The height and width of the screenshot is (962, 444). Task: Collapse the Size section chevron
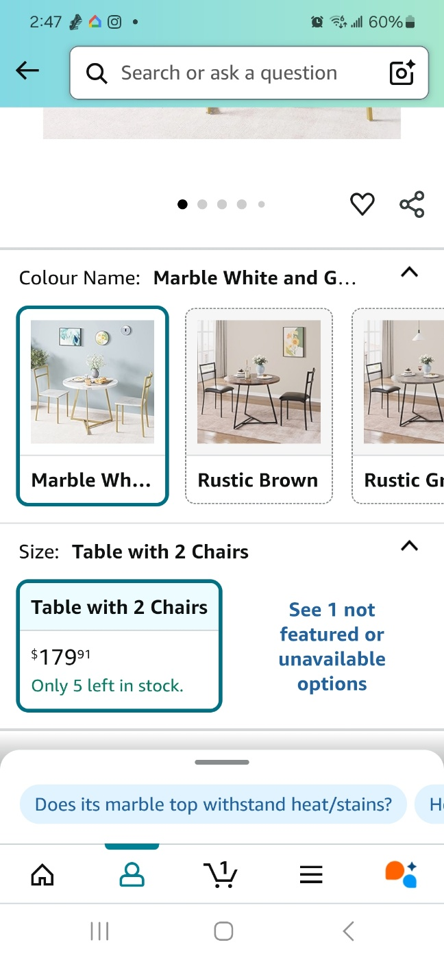[x=409, y=546]
